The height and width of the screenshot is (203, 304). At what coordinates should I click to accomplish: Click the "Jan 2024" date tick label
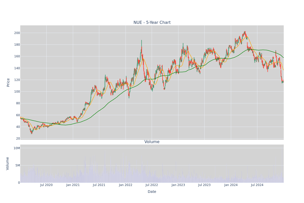coord(231,185)
